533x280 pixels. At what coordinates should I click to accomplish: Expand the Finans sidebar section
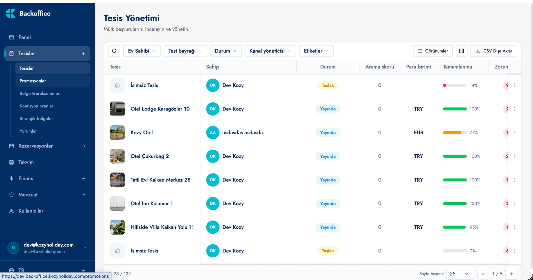pos(47,179)
